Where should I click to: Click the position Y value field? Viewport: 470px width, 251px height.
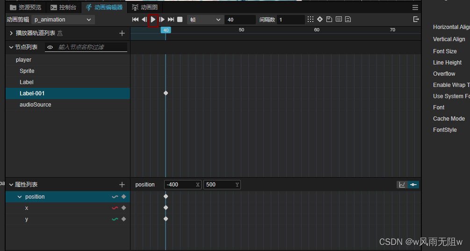[x=222, y=185]
